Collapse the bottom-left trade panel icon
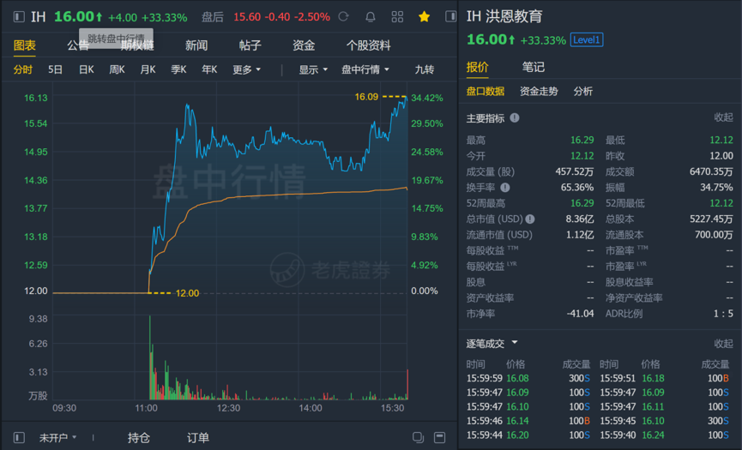The height and width of the screenshot is (450, 742). tap(19, 438)
